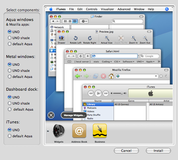Click Rotate Right in Preview
The width and height of the screenshot is (178, 160).
click(90, 40)
